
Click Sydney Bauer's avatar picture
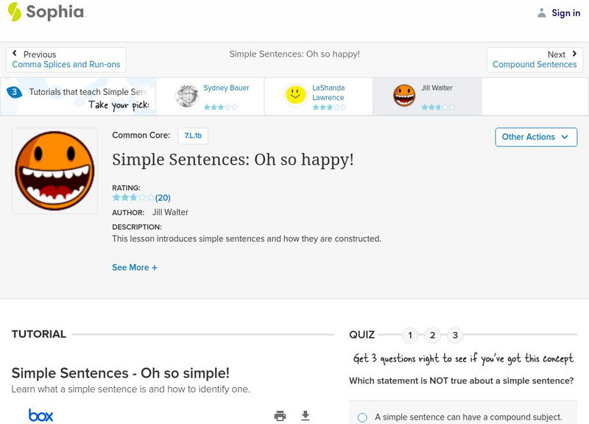[x=187, y=96]
